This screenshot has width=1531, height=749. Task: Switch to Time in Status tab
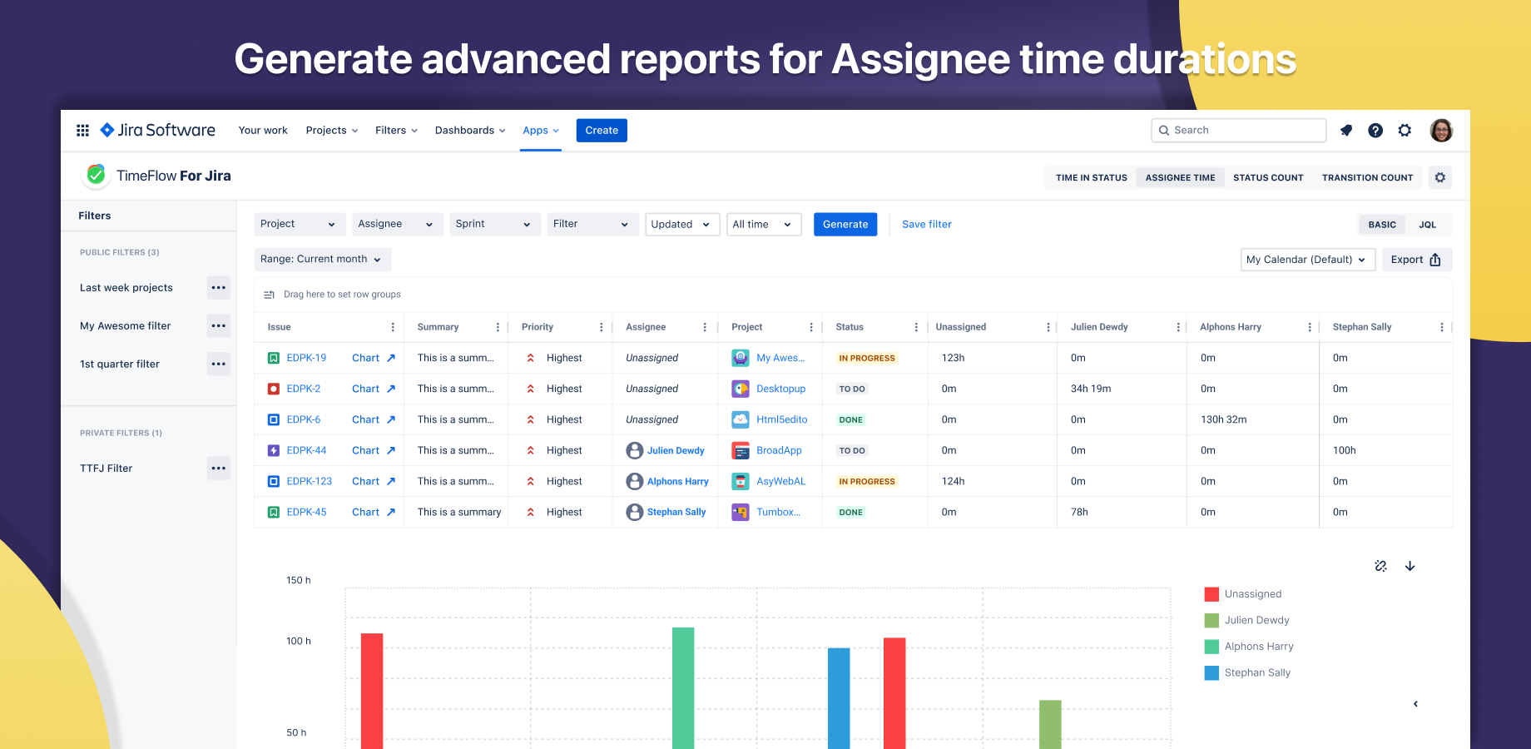(1092, 177)
